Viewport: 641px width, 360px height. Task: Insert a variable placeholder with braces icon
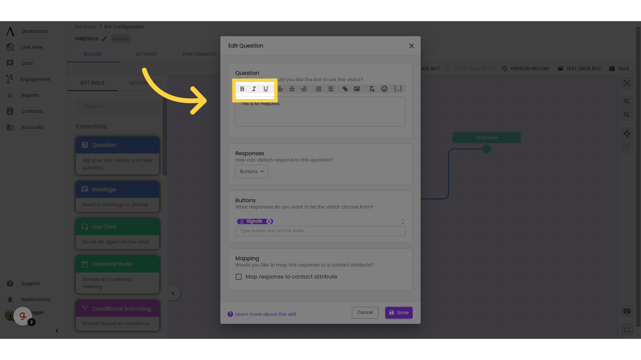pos(398,89)
